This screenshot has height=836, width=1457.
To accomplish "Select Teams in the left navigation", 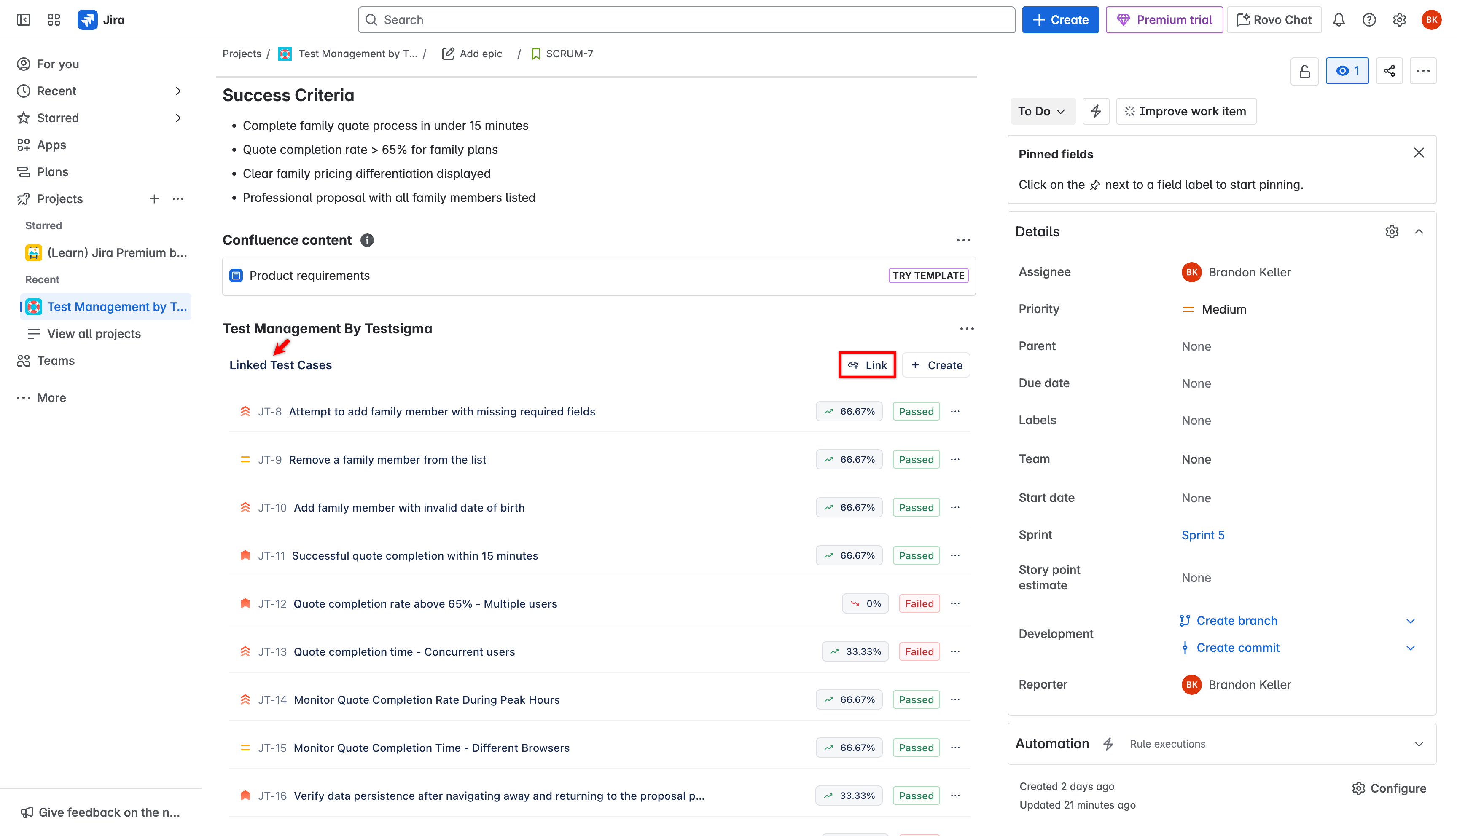I will pos(56,361).
